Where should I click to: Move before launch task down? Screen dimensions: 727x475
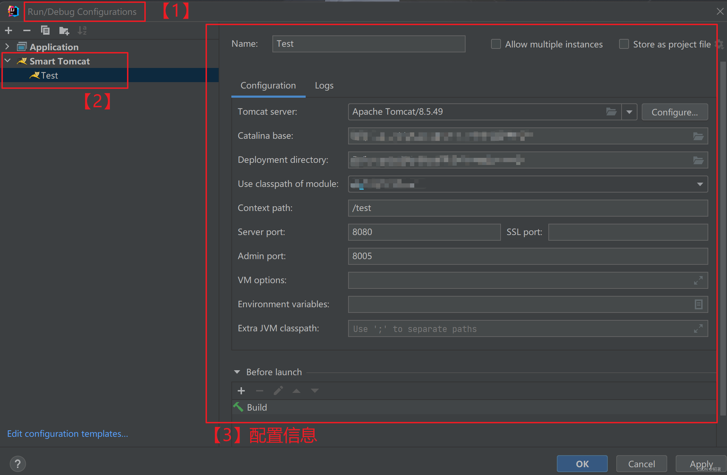[315, 391]
